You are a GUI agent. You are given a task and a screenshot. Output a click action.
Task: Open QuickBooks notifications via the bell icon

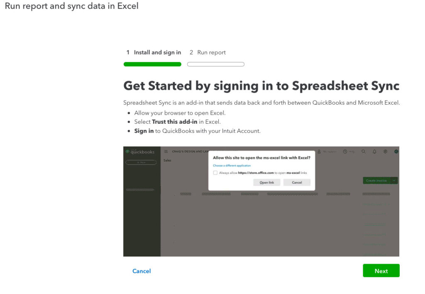pyautogui.click(x=374, y=152)
